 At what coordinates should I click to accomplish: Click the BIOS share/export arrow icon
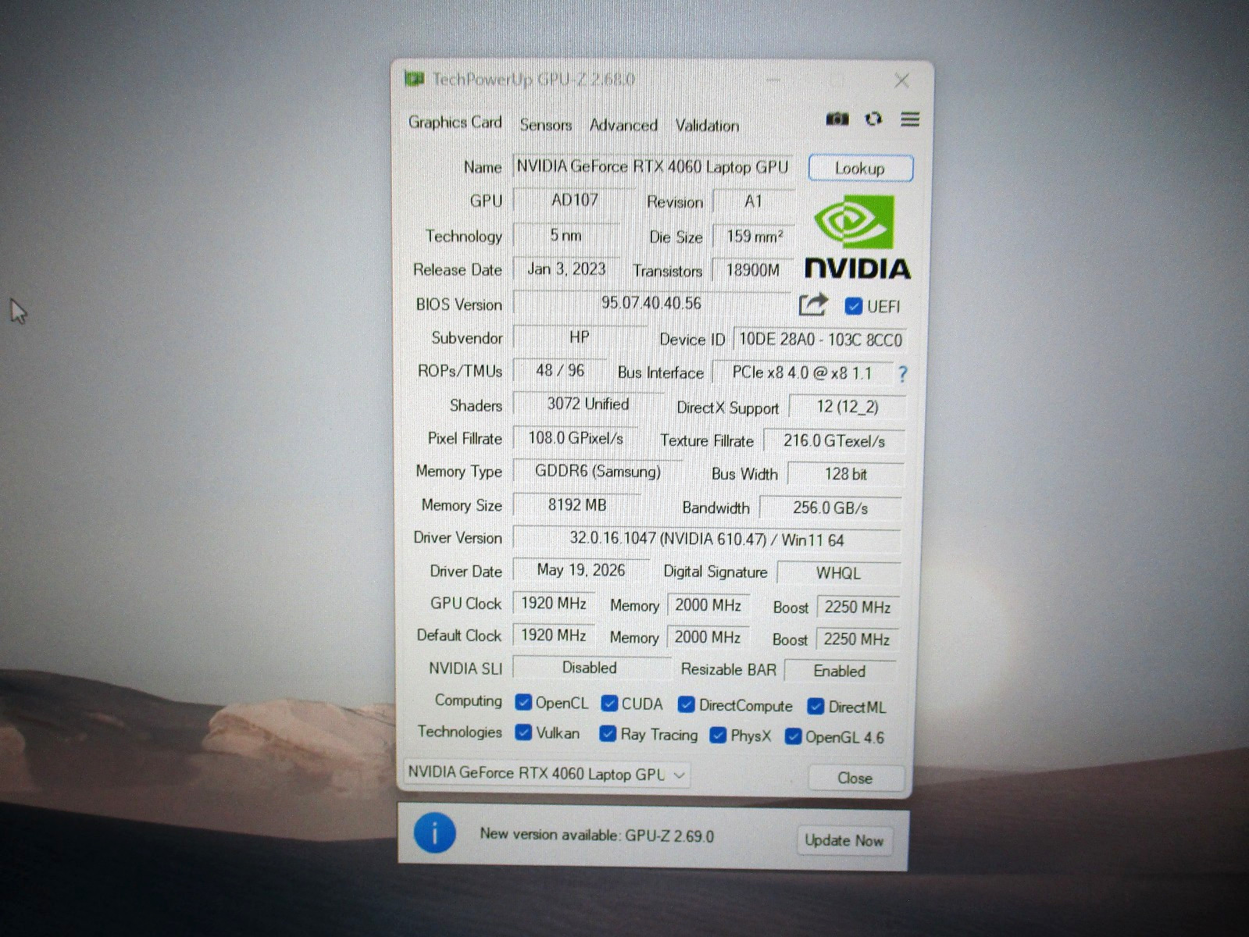coord(813,304)
